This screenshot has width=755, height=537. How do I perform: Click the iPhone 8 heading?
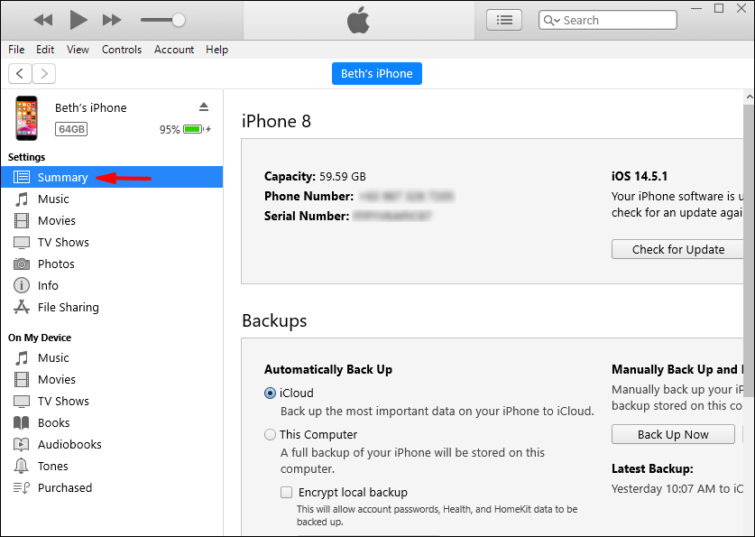[276, 121]
